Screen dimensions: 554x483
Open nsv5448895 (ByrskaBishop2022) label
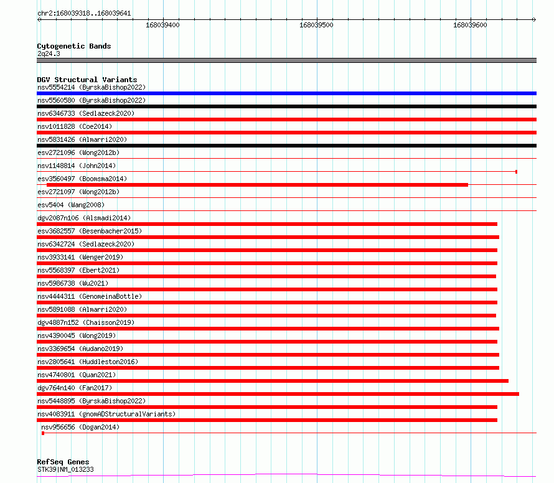[92, 401]
